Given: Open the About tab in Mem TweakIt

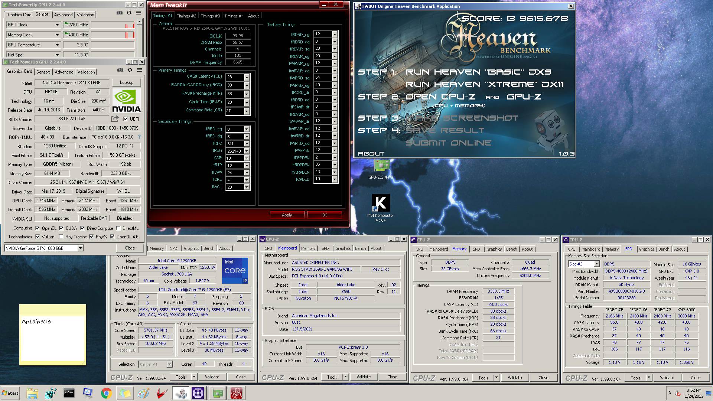Looking at the screenshot, I should (254, 16).
